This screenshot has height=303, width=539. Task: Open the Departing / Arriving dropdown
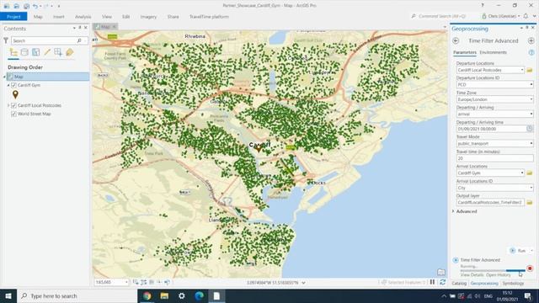tap(531, 114)
